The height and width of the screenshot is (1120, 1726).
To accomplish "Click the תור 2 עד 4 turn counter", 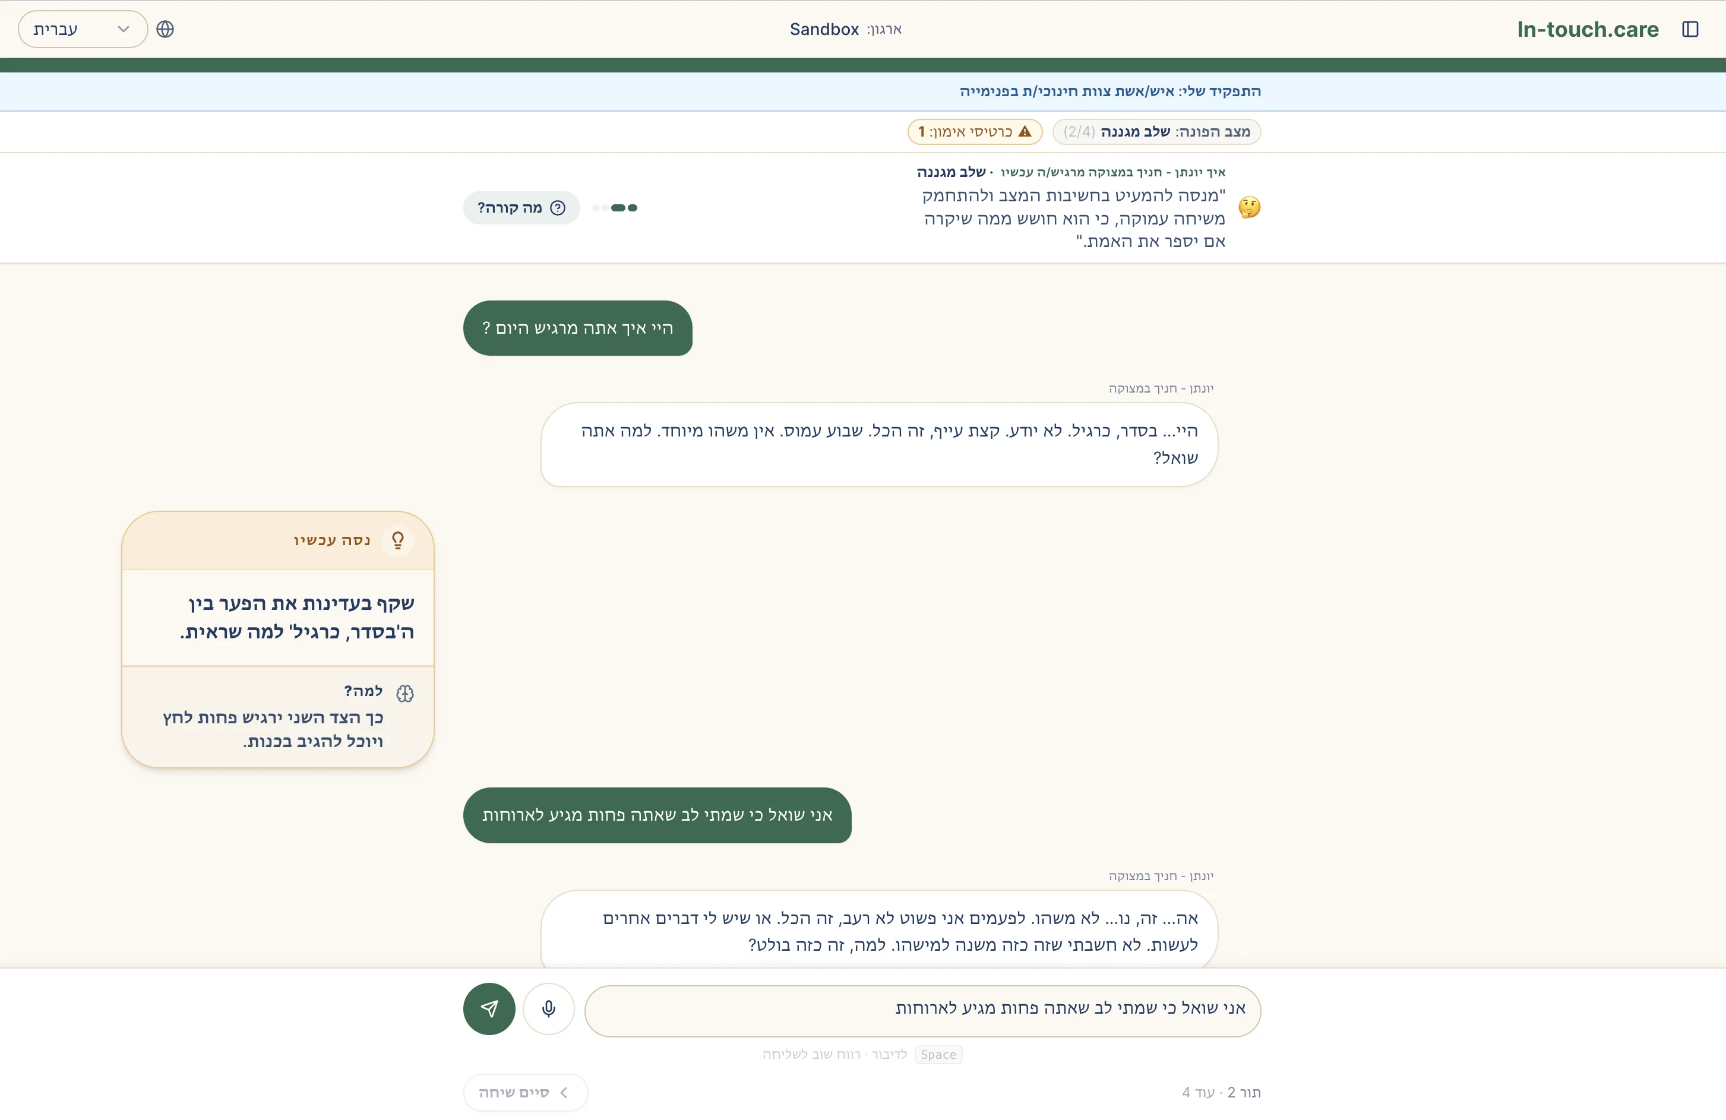I will [x=1221, y=1091].
